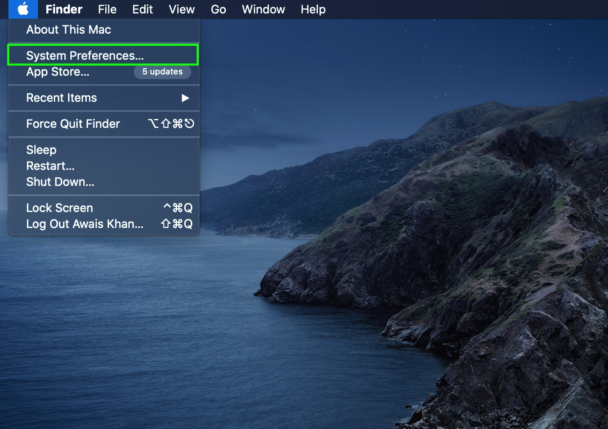Open App Store… from the Apple menu
The image size is (608, 429).
pyautogui.click(x=58, y=72)
